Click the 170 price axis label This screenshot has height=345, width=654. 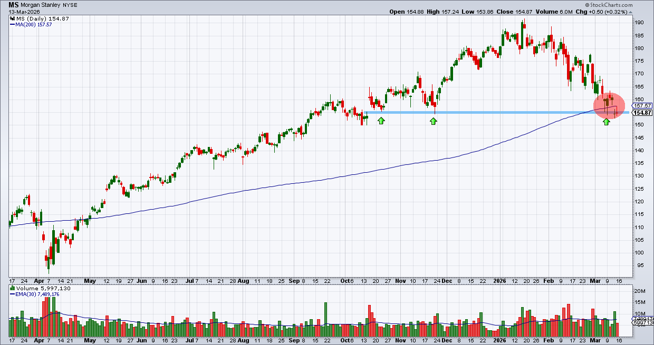(x=639, y=74)
